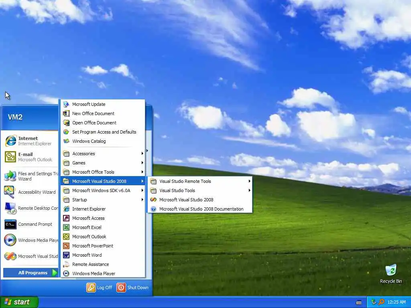The height and width of the screenshot is (308, 411).
Task: Open the Accessories submenu
Action: (103, 154)
